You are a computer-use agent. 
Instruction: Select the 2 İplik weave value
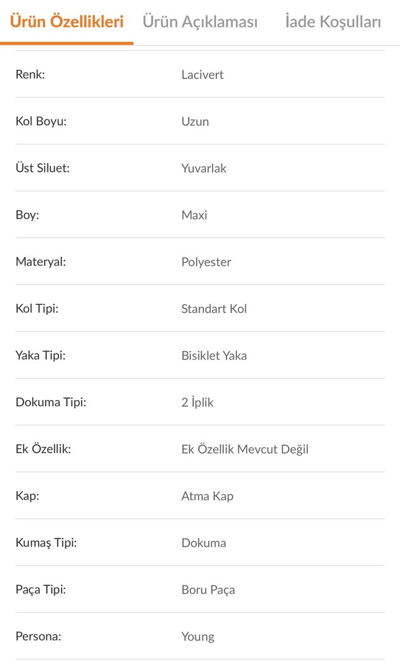click(197, 402)
